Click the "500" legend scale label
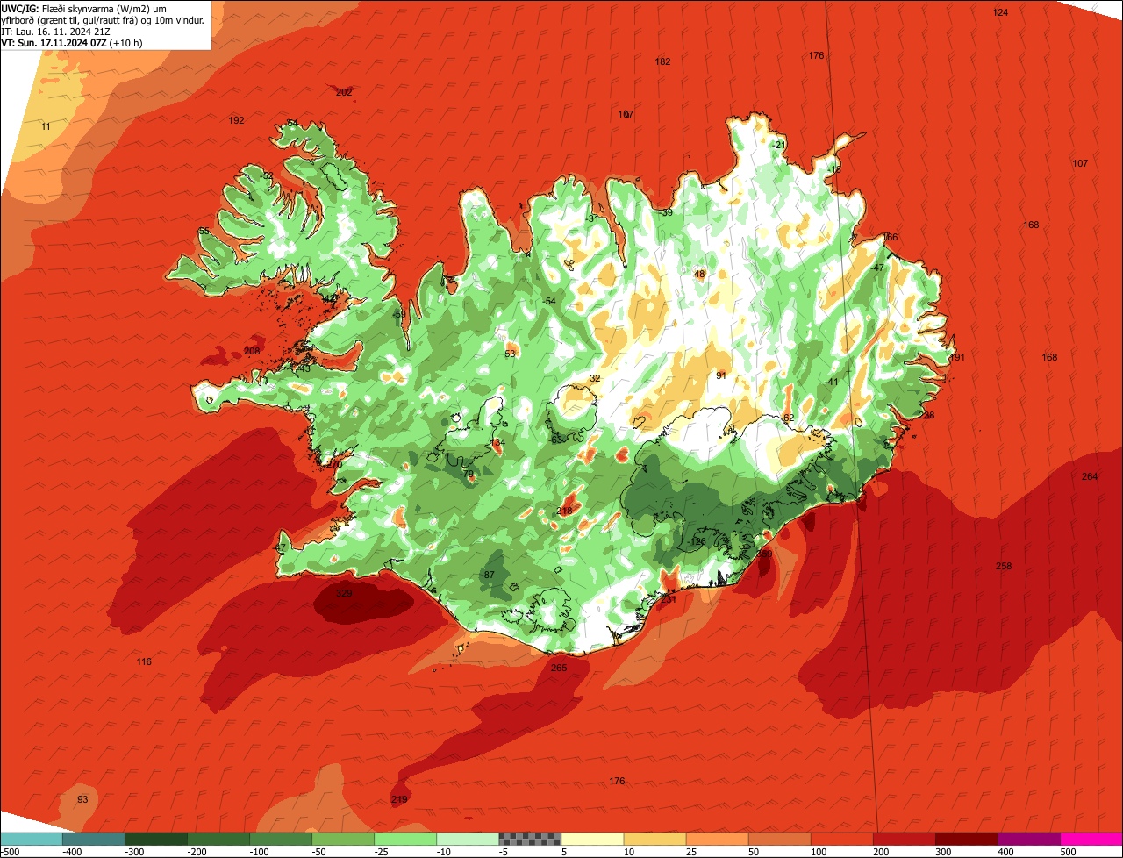 (1068, 852)
